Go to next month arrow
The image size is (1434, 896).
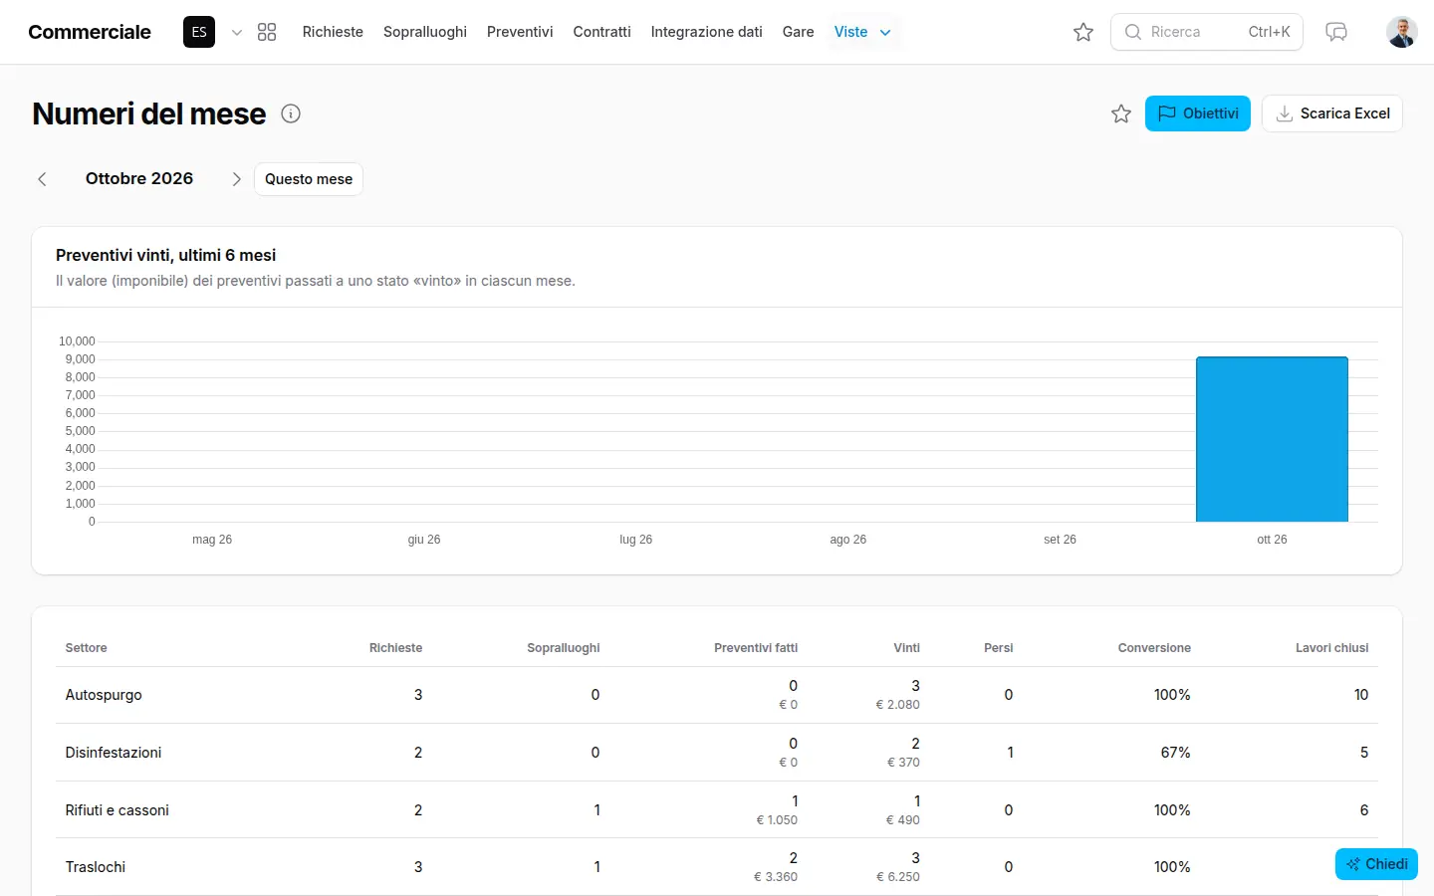pyautogui.click(x=236, y=179)
